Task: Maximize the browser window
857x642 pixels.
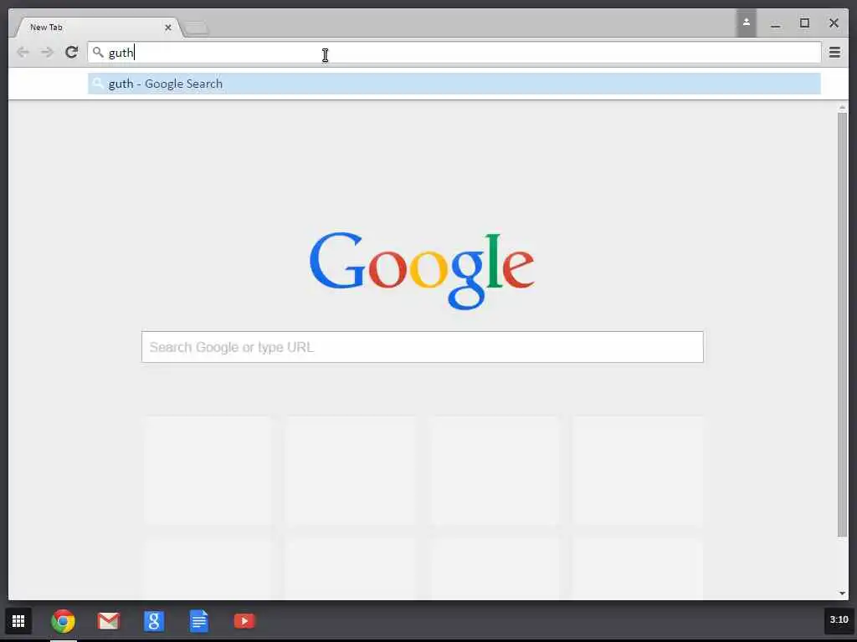Action: (x=804, y=23)
